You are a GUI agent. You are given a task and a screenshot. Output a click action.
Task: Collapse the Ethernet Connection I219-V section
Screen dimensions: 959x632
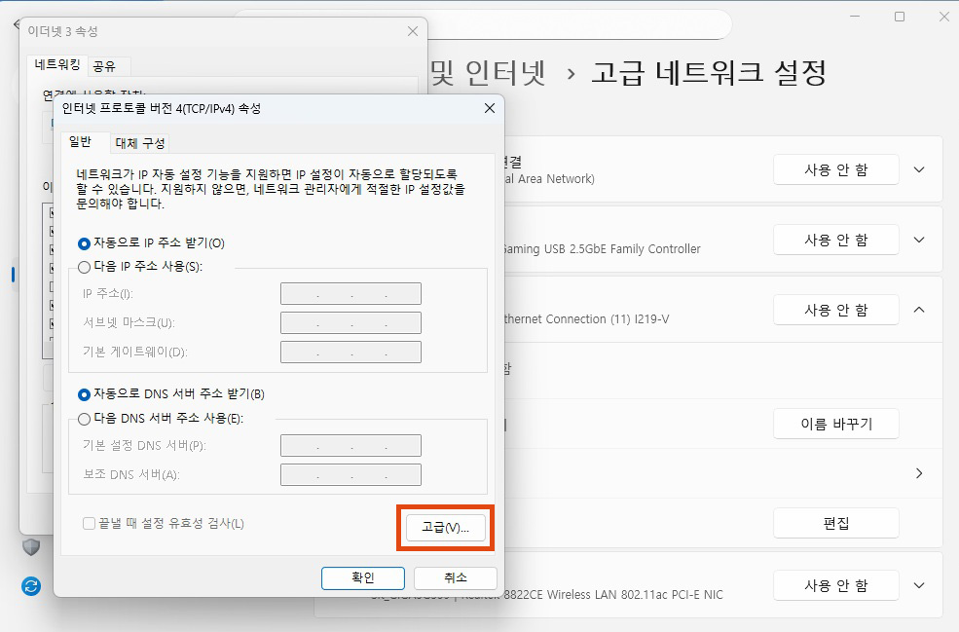pyautogui.click(x=919, y=310)
